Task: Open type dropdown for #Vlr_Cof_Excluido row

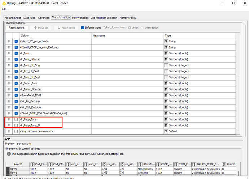Action: point(200,107)
